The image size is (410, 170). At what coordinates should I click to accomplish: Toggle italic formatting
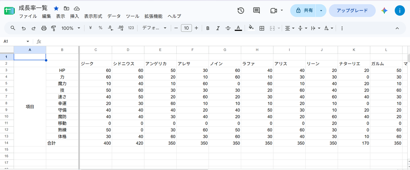tap(218, 28)
